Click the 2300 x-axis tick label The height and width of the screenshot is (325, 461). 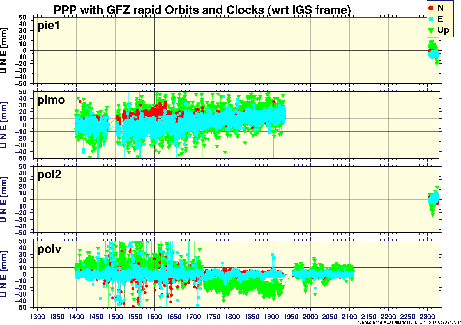coord(427,317)
